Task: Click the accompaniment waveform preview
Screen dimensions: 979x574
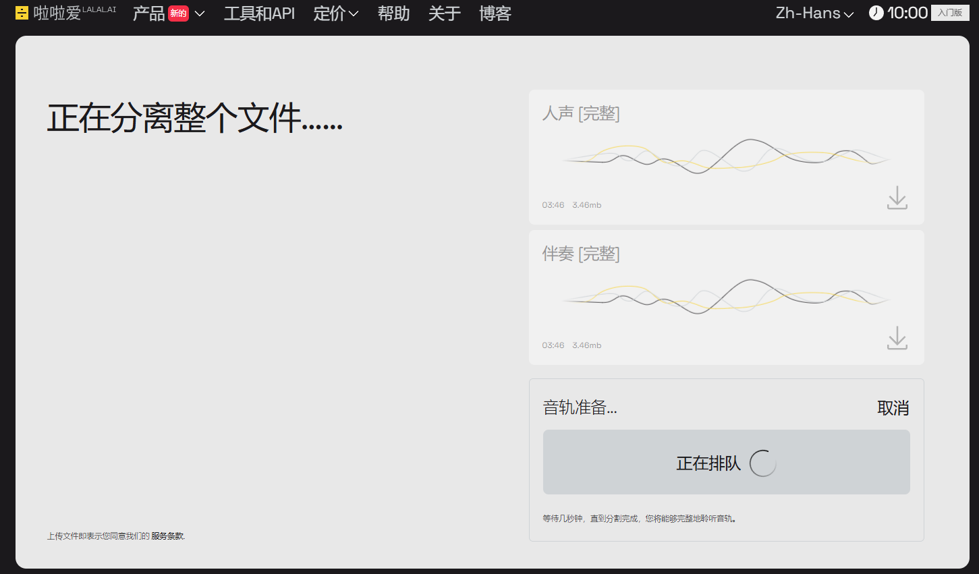Action: coord(727,297)
